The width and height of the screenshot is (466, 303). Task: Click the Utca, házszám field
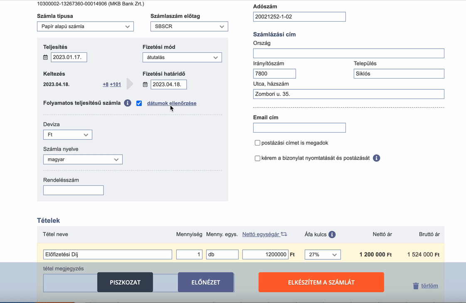pyautogui.click(x=349, y=94)
